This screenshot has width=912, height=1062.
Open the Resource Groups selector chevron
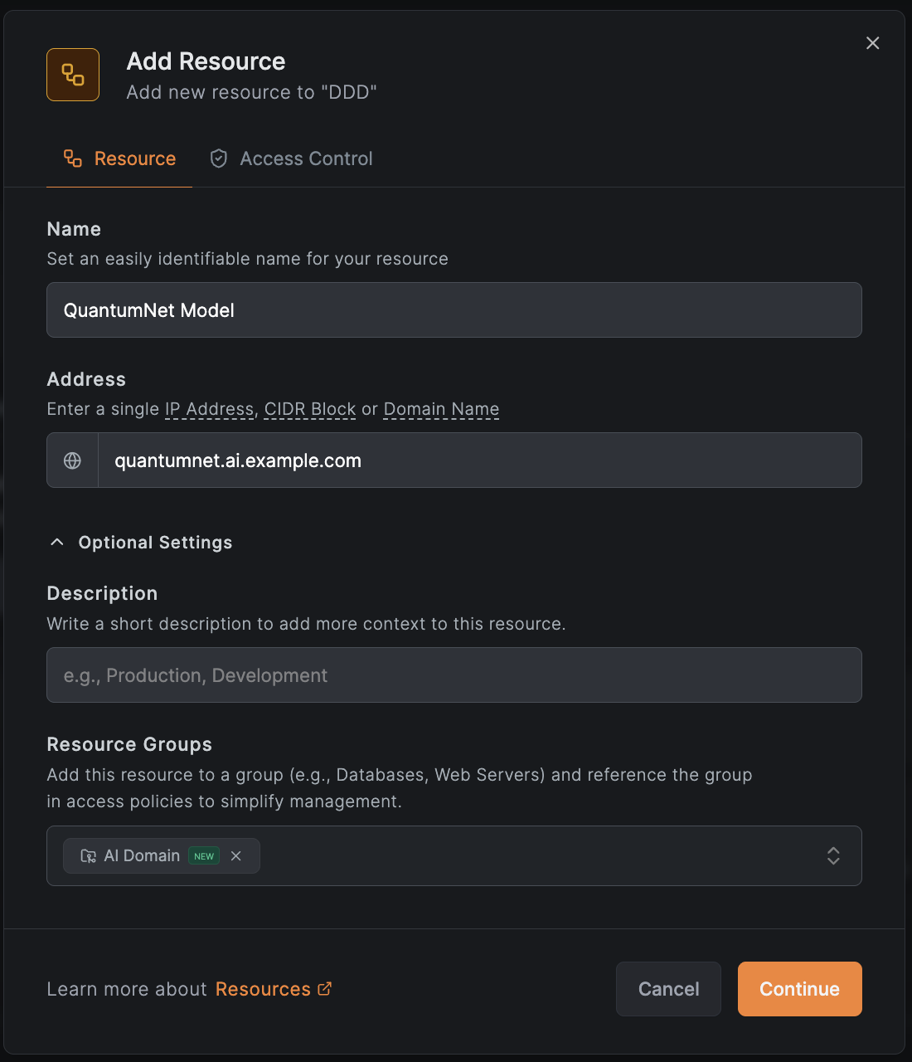click(833, 855)
